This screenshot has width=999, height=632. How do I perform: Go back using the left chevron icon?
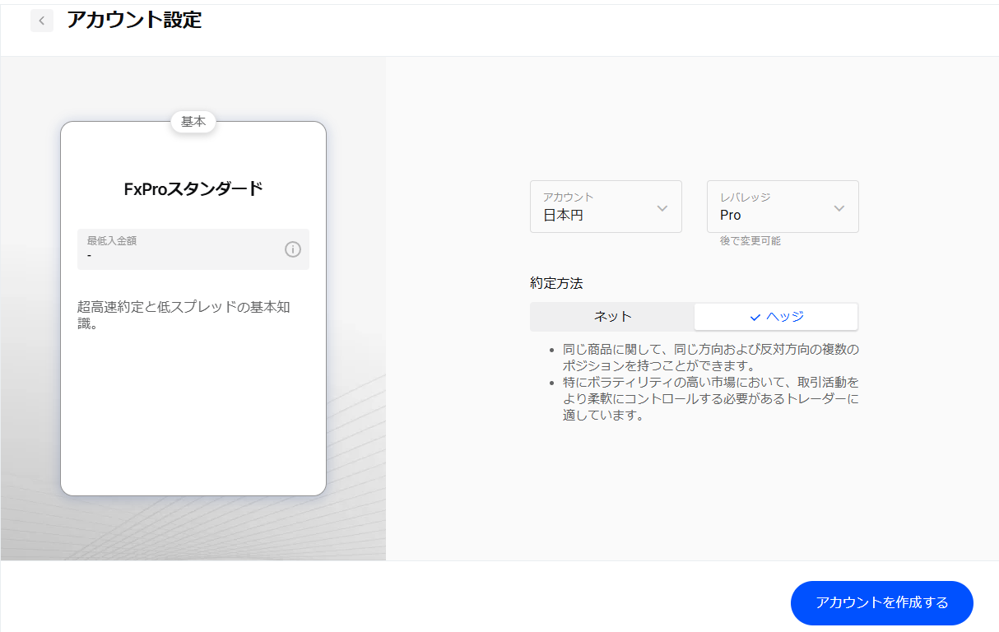pyautogui.click(x=42, y=21)
